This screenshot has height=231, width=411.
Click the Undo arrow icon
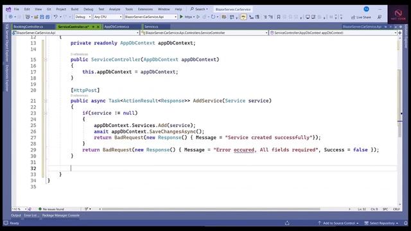tap(56, 17)
